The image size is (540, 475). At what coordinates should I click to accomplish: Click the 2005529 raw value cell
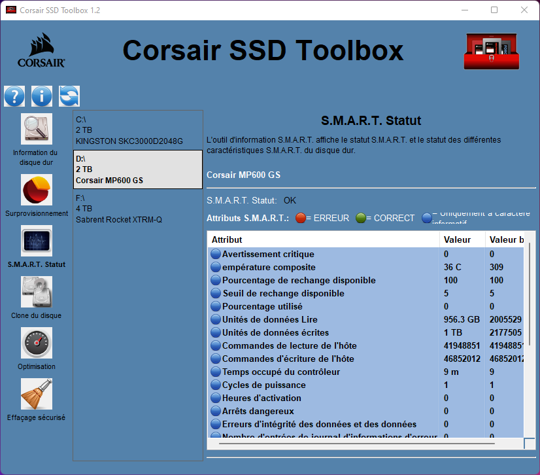pyautogui.click(x=505, y=319)
